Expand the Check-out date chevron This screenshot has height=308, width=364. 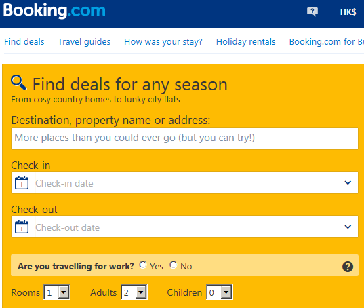coord(348,227)
